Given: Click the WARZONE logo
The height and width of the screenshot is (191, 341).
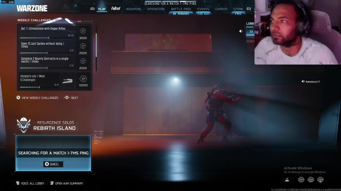Looking at the screenshot, I should coord(32,8).
